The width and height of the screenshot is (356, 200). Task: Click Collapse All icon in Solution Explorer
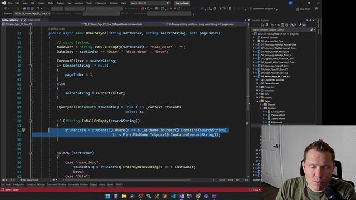[283, 25]
